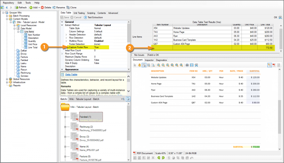Select the arrow pointer tool in viewer toolbar
284x163 pixels.
click(135, 65)
